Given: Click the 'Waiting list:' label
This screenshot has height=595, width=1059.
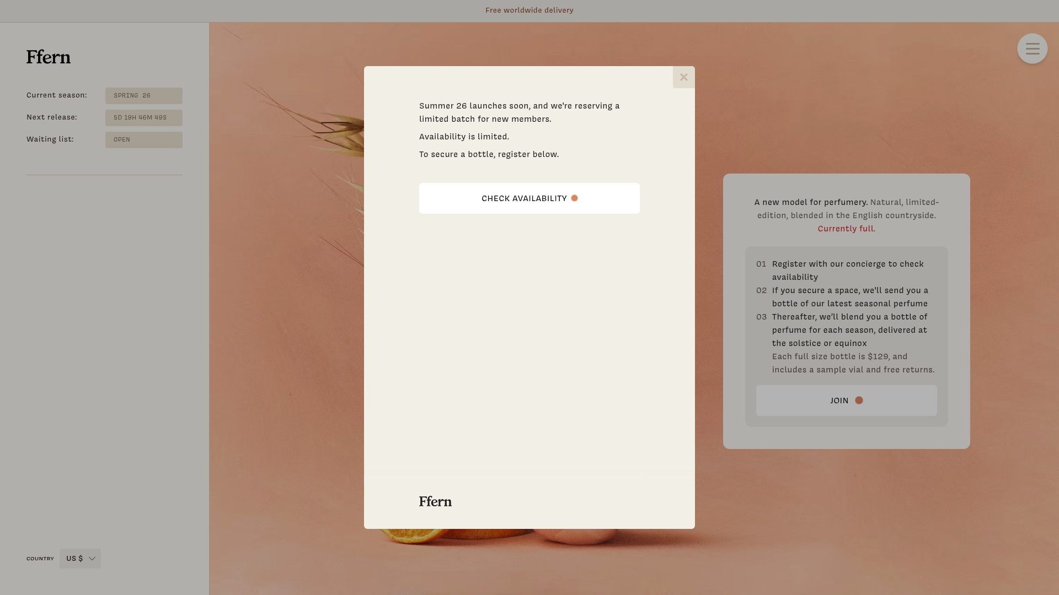Looking at the screenshot, I should (50, 139).
